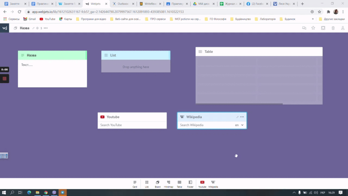Open the three-dots menu next to library title
This screenshot has width=348, height=196.
pos(46,28)
